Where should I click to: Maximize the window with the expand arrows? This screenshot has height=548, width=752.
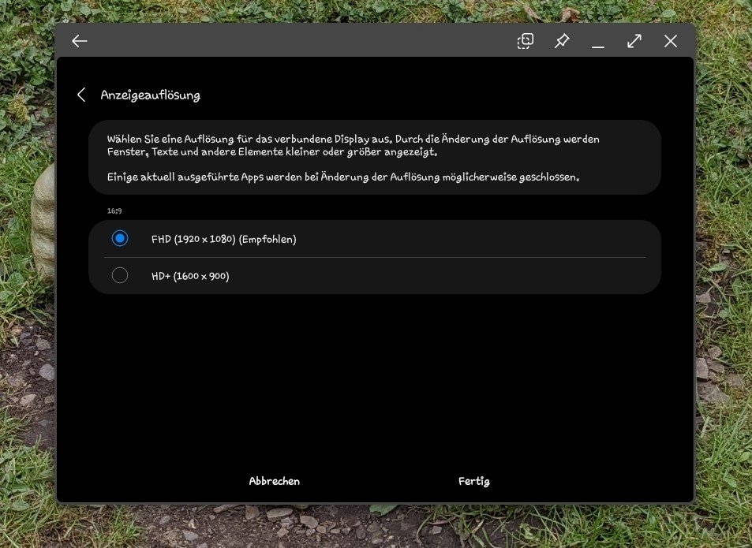(634, 41)
